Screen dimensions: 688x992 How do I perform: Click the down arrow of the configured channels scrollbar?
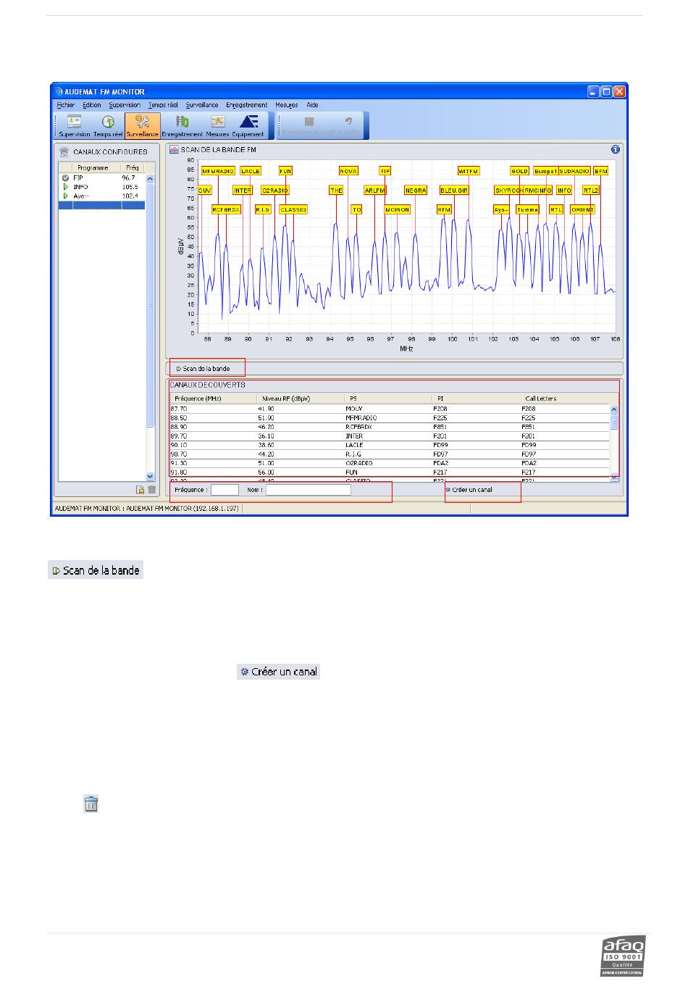click(151, 476)
